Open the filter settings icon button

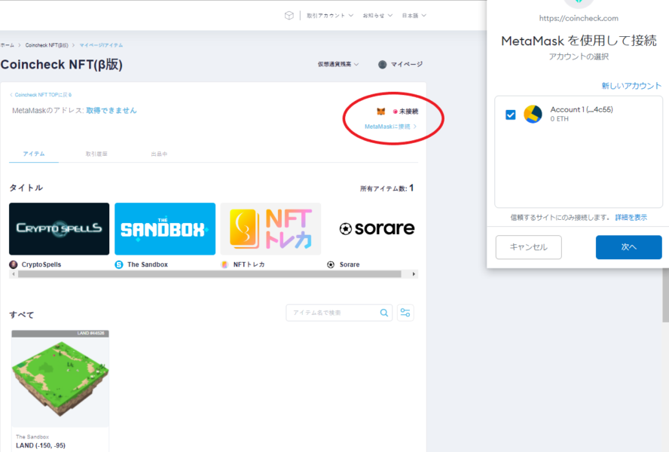pos(405,313)
